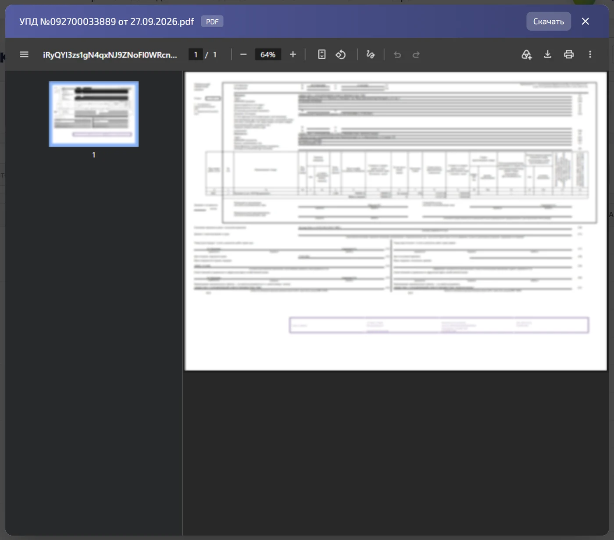Edit the current page number field
This screenshot has height=540, width=614.
coord(196,54)
